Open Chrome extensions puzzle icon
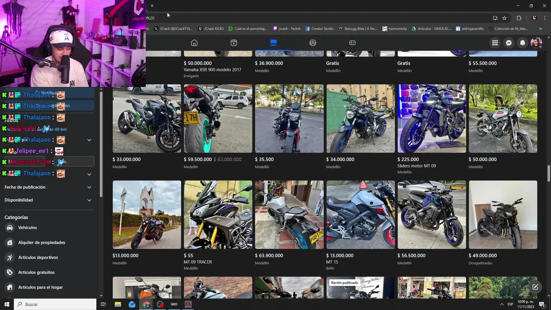The height and width of the screenshot is (310, 551). tap(519, 18)
